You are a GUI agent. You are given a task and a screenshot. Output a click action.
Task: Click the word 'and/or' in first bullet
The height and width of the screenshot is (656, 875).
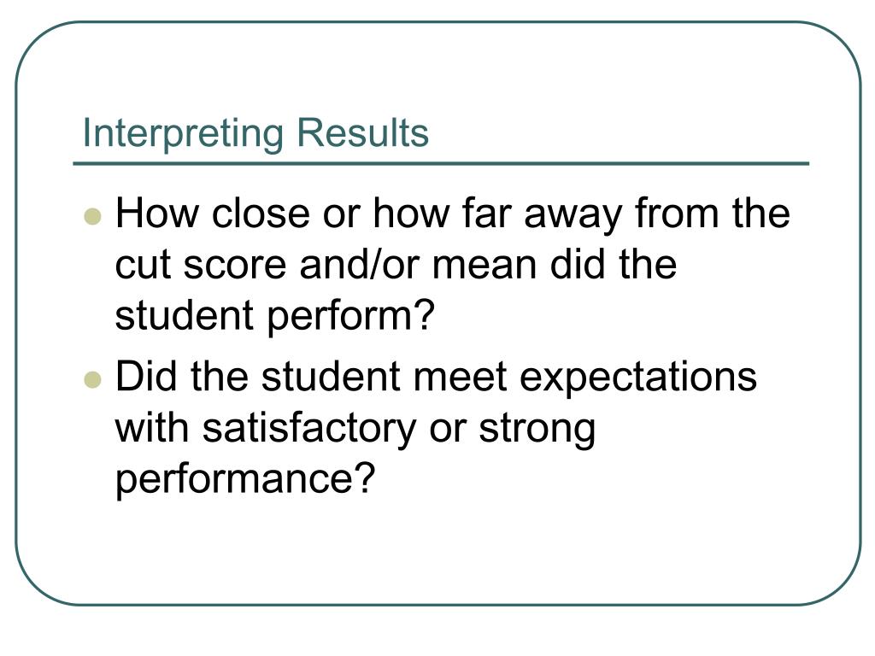pos(359,265)
